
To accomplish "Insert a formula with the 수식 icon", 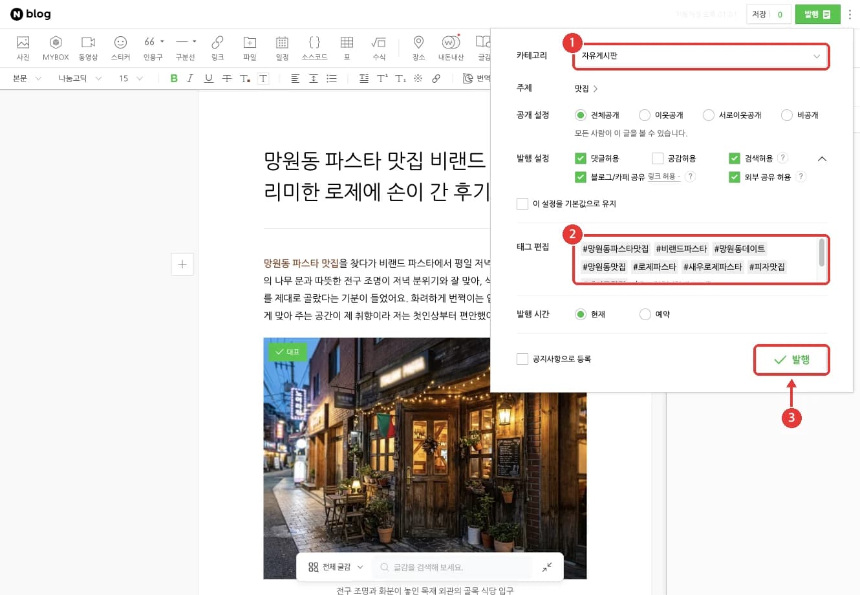I will click(379, 48).
